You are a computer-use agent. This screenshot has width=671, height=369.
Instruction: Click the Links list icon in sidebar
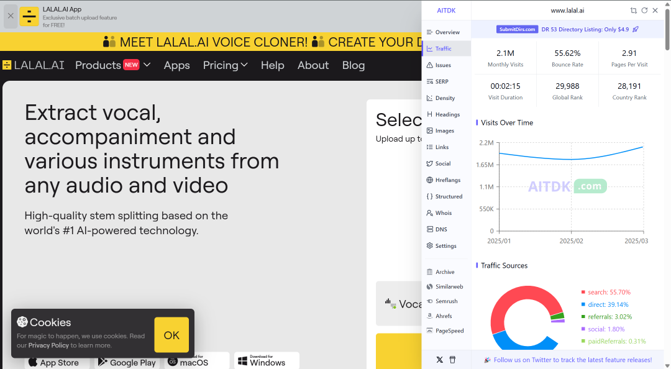click(430, 147)
